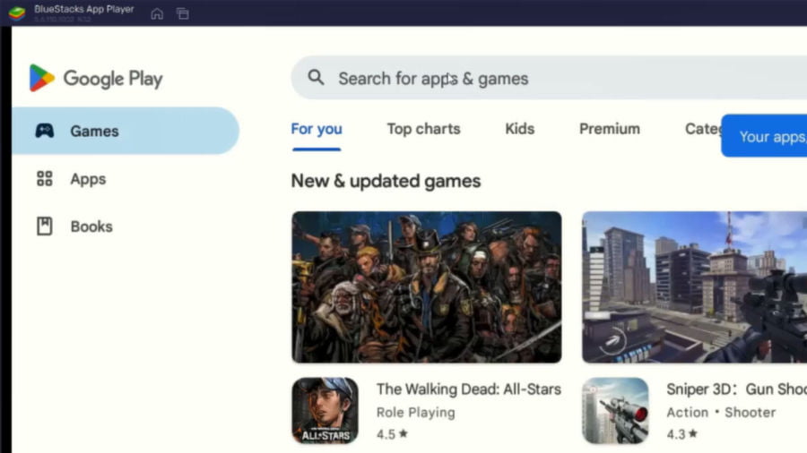Screen dimensions: 807x453
Task: Click the Role Playing genre label
Action: 416,413
